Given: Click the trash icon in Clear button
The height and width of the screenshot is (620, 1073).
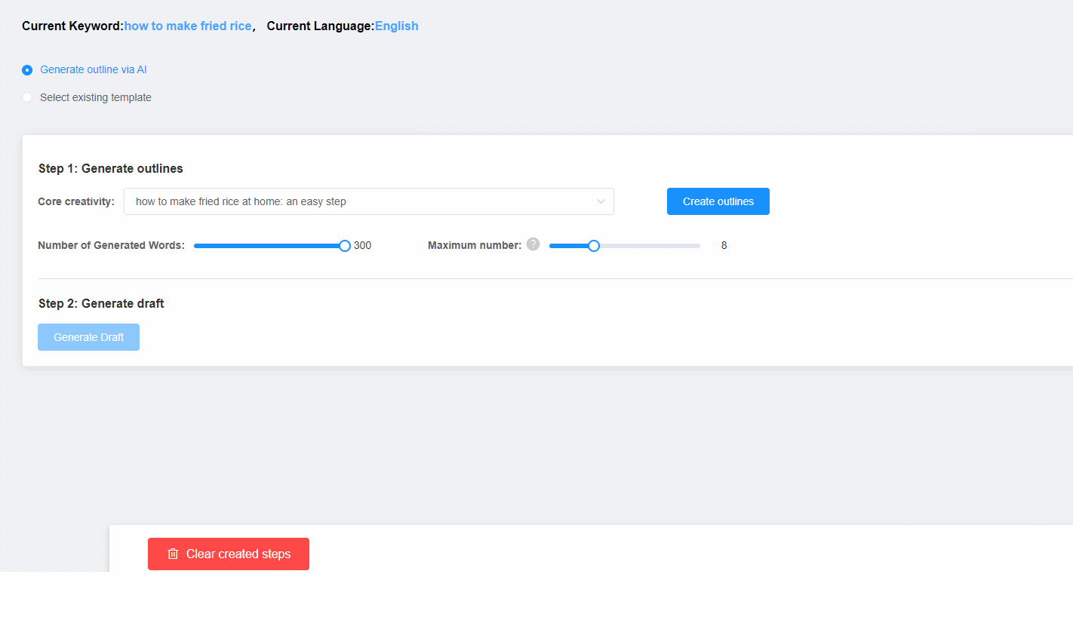Looking at the screenshot, I should click(173, 554).
